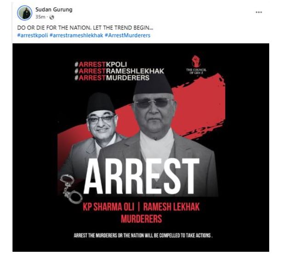
Task: Click the #ARRESTKPOLI text inside the poster
Action: [x=101, y=64]
